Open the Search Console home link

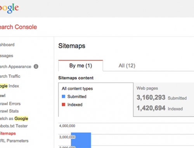(18, 27)
